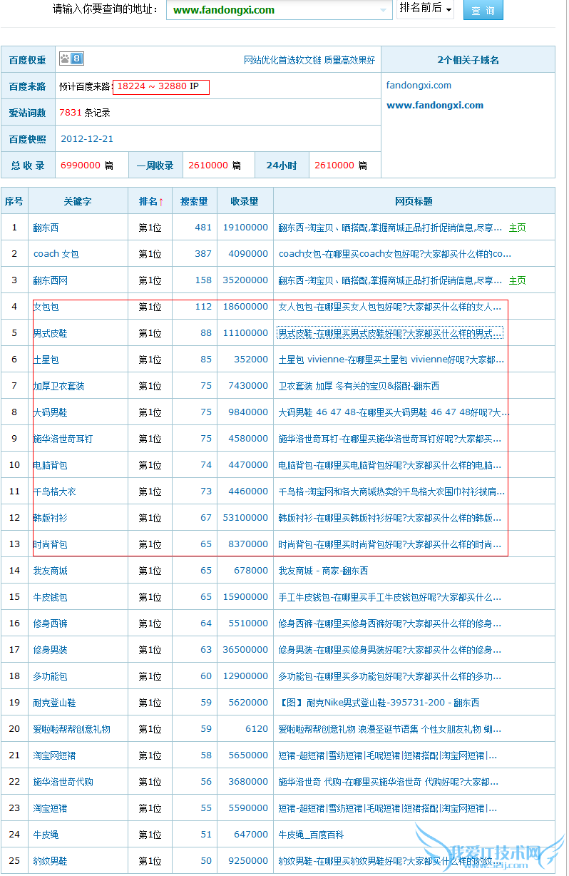Image resolution: width=569 pixels, height=876 pixels.
Task: Click 24小时 indexed value 2610000
Action: click(334, 165)
